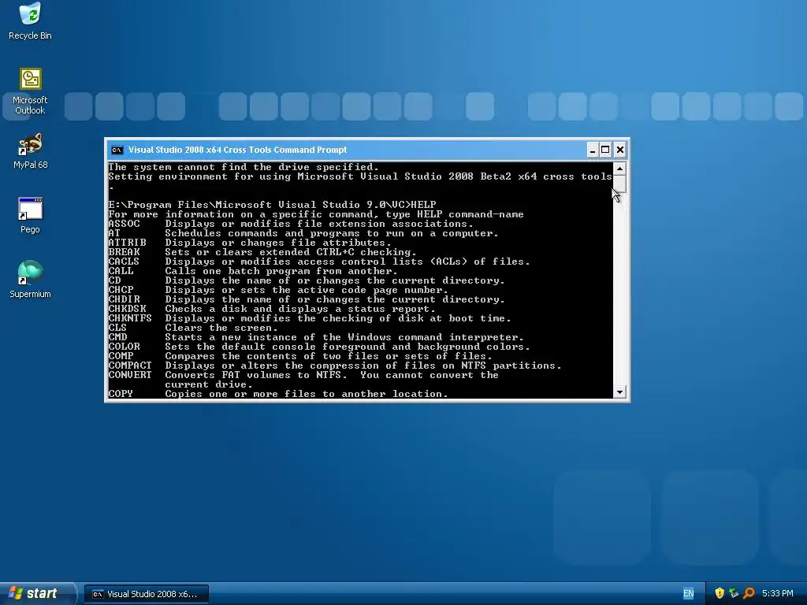Maximize the command prompt window
This screenshot has width=807, height=605.
pyautogui.click(x=606, y=150)
